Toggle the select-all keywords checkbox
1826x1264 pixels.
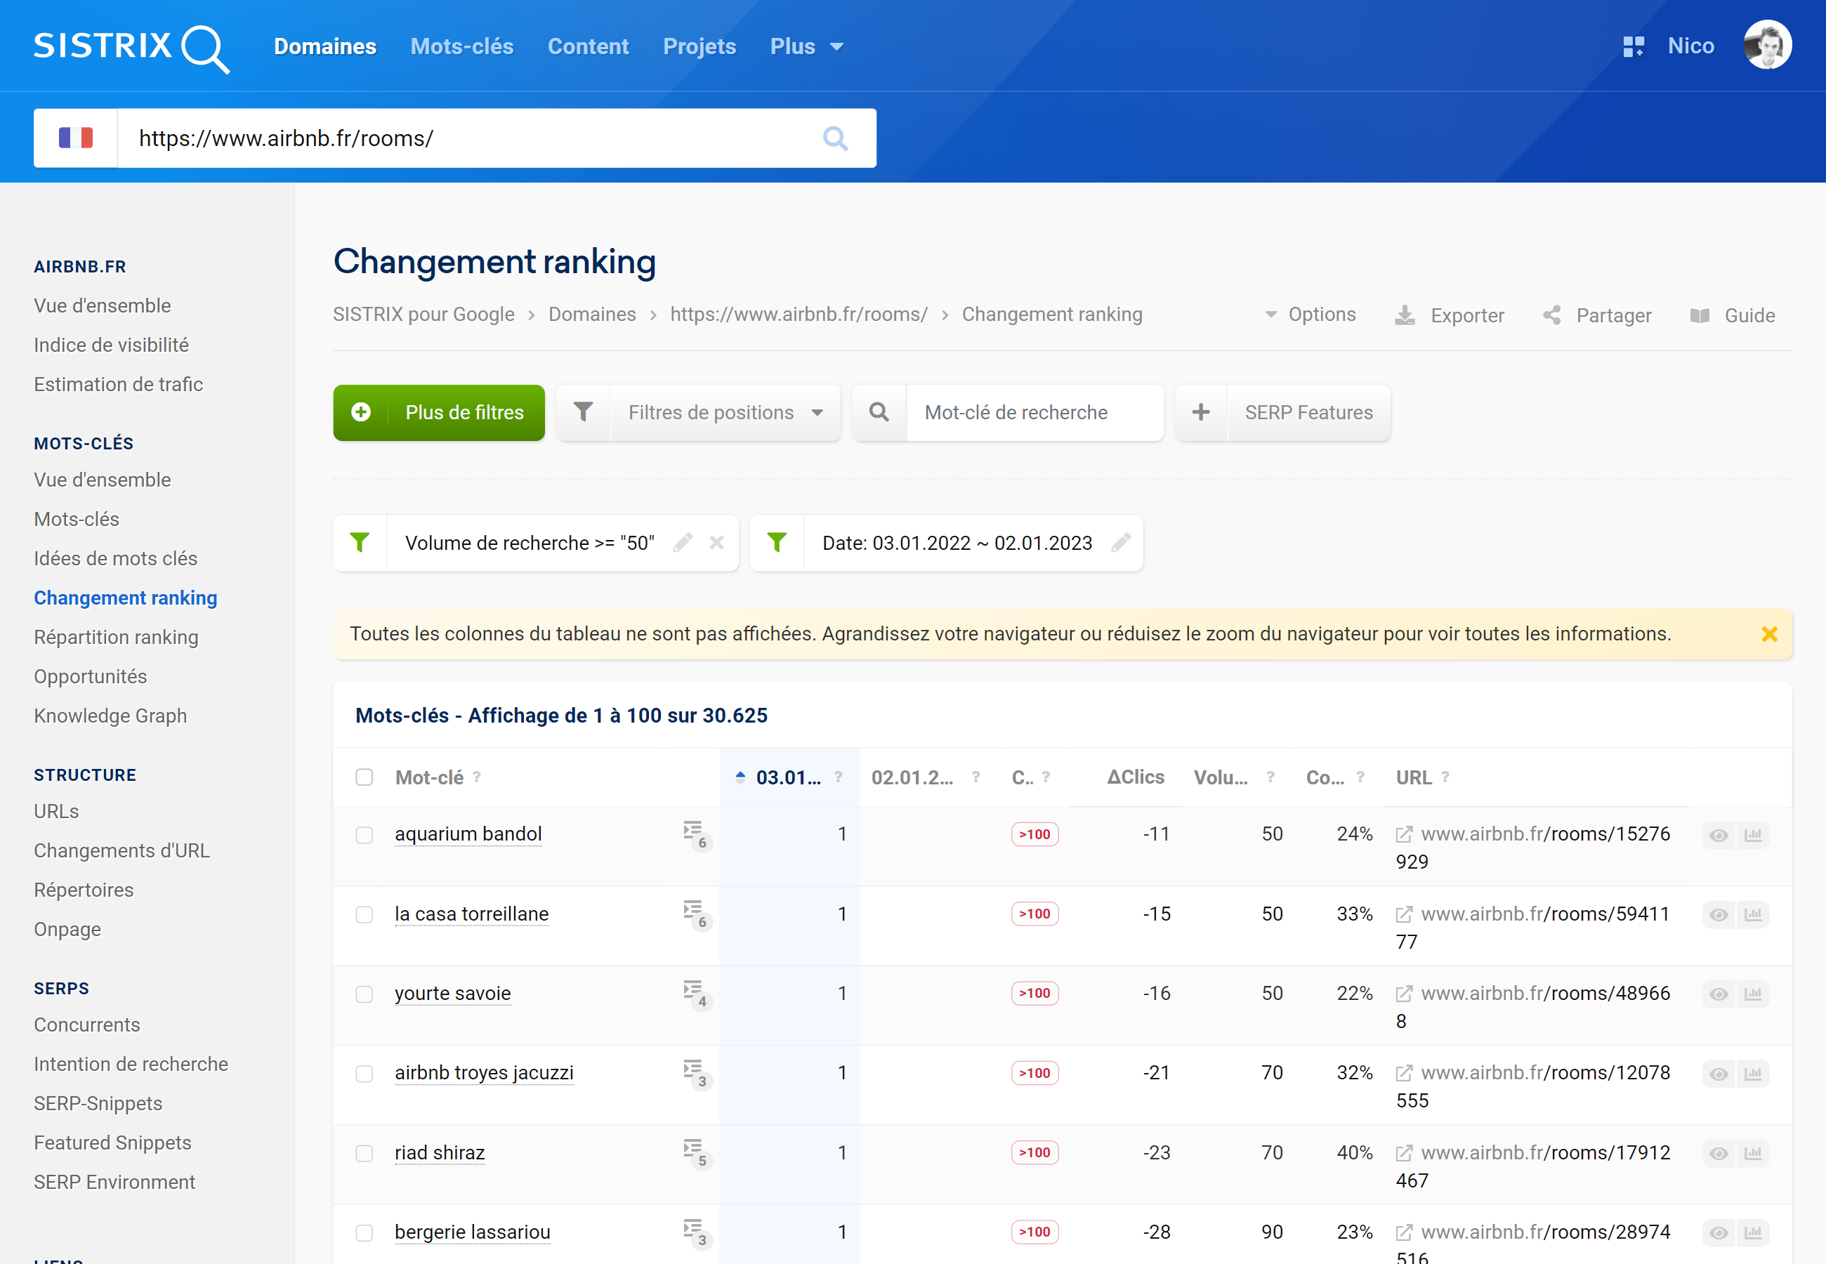364,778
